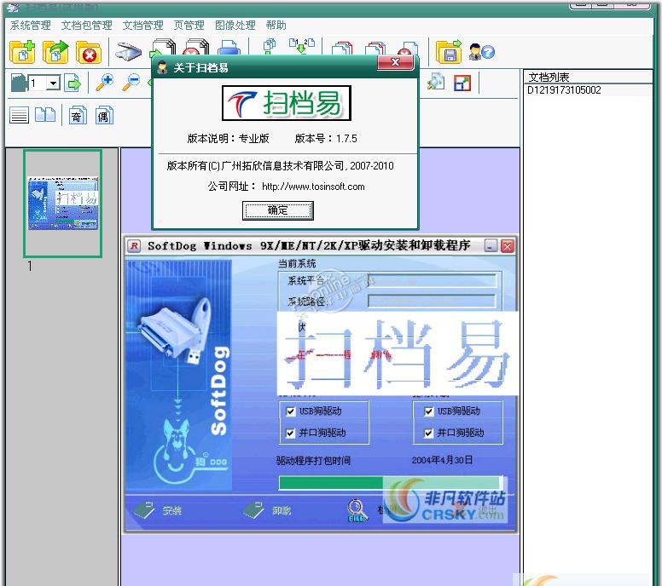Select document D1219173105002 in the list

point(564,89)
